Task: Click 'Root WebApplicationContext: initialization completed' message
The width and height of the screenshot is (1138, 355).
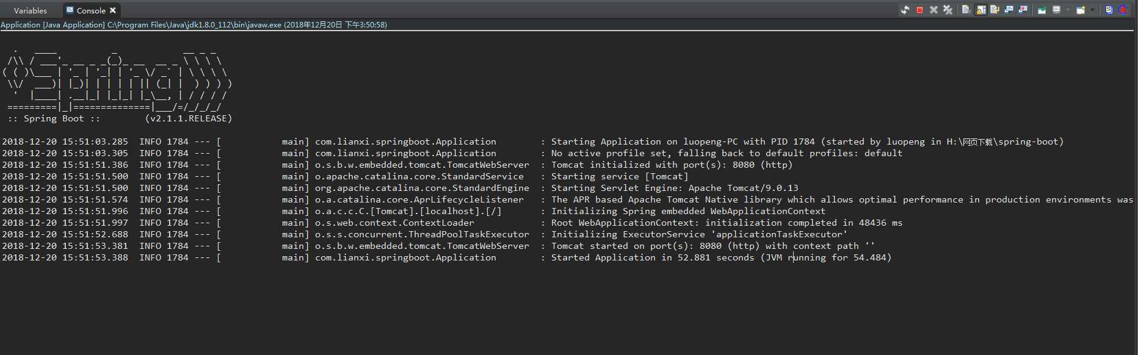Action: tap(727, 223)
